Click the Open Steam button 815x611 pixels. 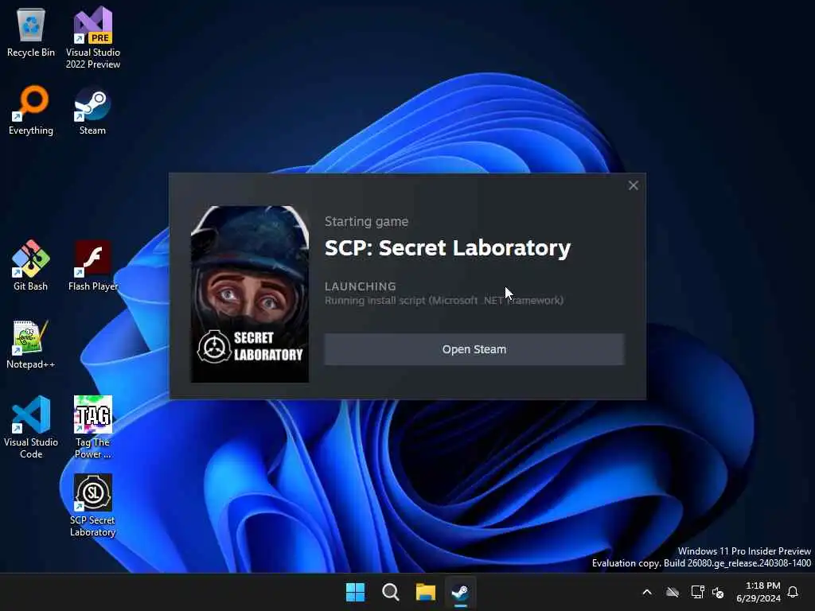[x=474, y=349]
